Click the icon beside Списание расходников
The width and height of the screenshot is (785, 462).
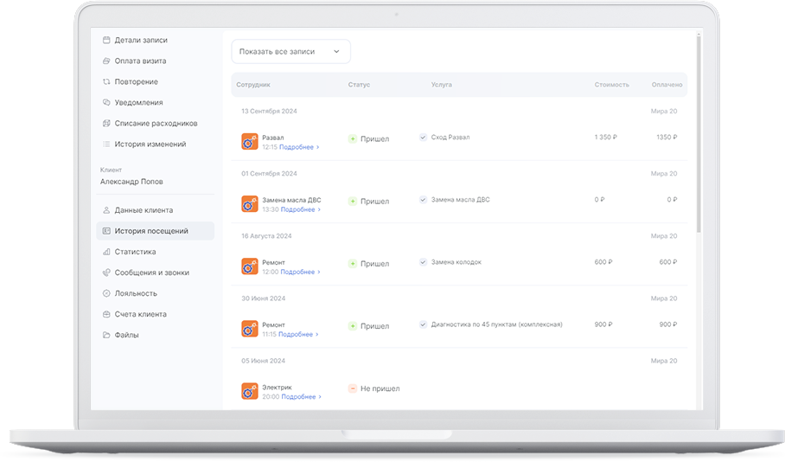point(106,123)
